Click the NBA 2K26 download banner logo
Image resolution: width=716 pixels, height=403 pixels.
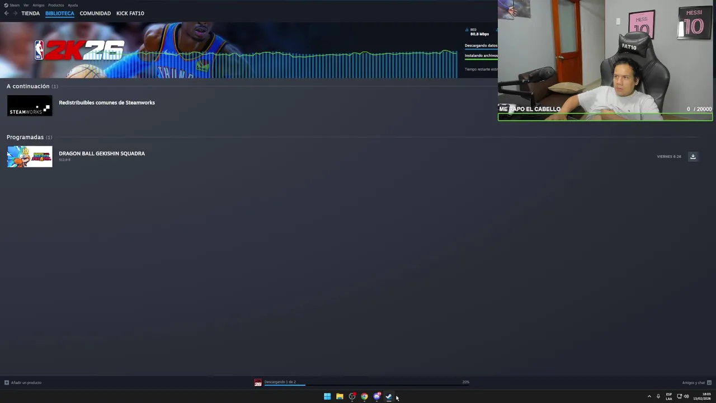pos(79,50)
